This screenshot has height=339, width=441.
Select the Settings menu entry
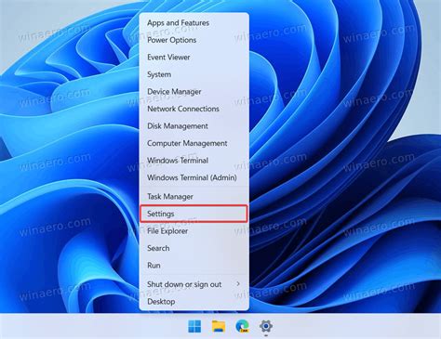coord(194,214)
